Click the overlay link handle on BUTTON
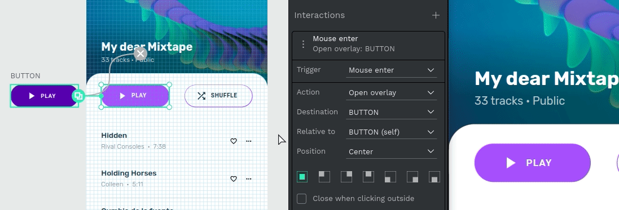Viewport: 619px width, 210px height. [78, 96]
